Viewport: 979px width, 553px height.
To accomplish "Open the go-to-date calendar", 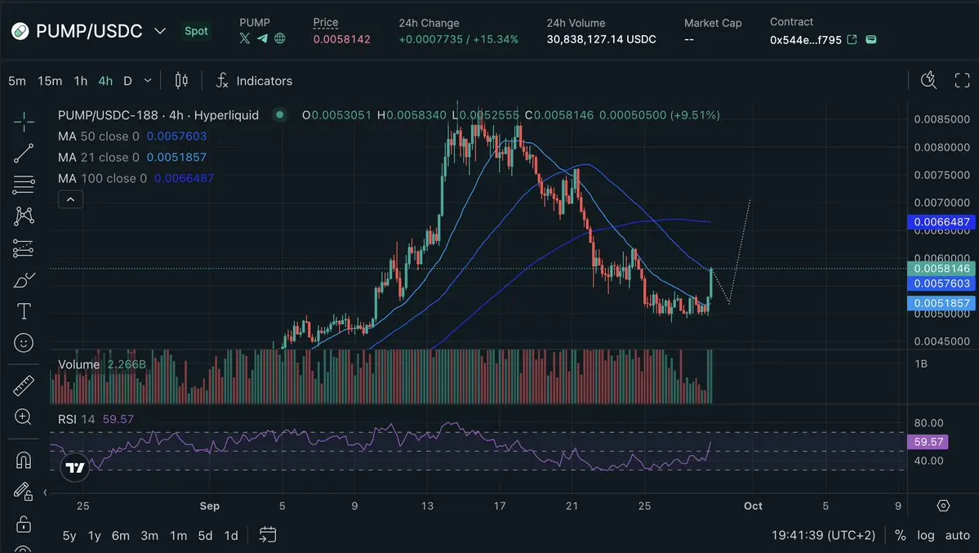I will pos(268,535).
